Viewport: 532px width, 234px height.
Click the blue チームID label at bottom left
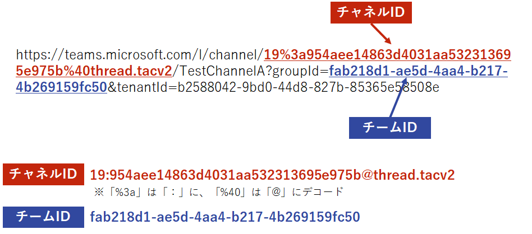[43, 217]
